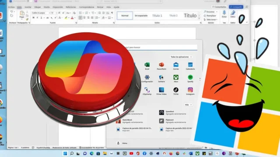Click the Undo arrow in Word ribbon
The width and height of the screenshot is (280, 157).
(12, 12)
